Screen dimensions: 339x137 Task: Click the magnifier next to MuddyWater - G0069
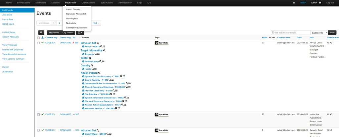pyautogui.click(x=108, y=134)
